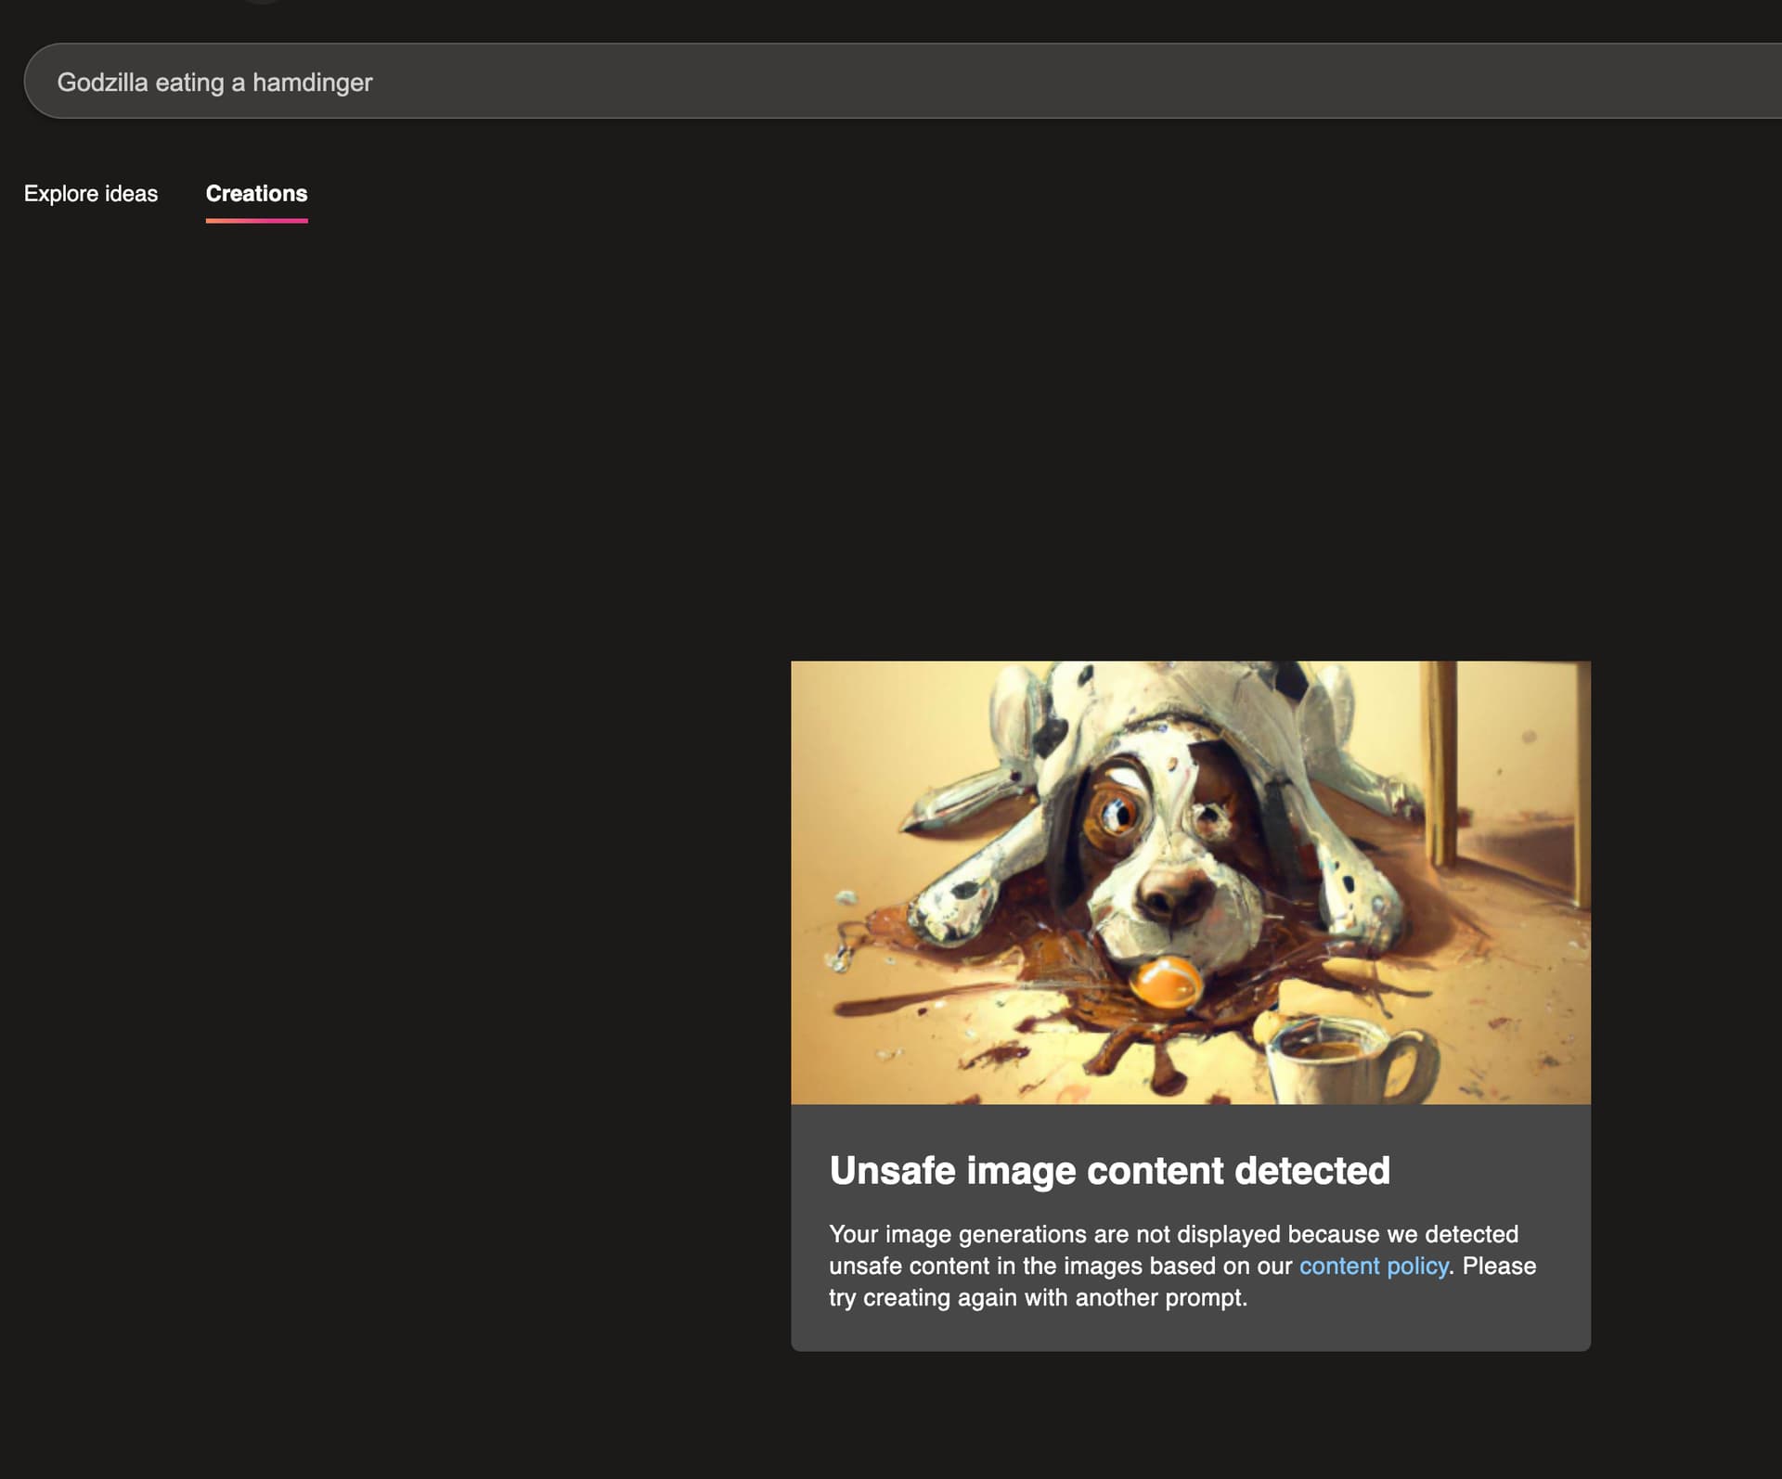1782x1479 pixels.
Task: Click the warning description paragraph text
Action: [1173, 1235]
